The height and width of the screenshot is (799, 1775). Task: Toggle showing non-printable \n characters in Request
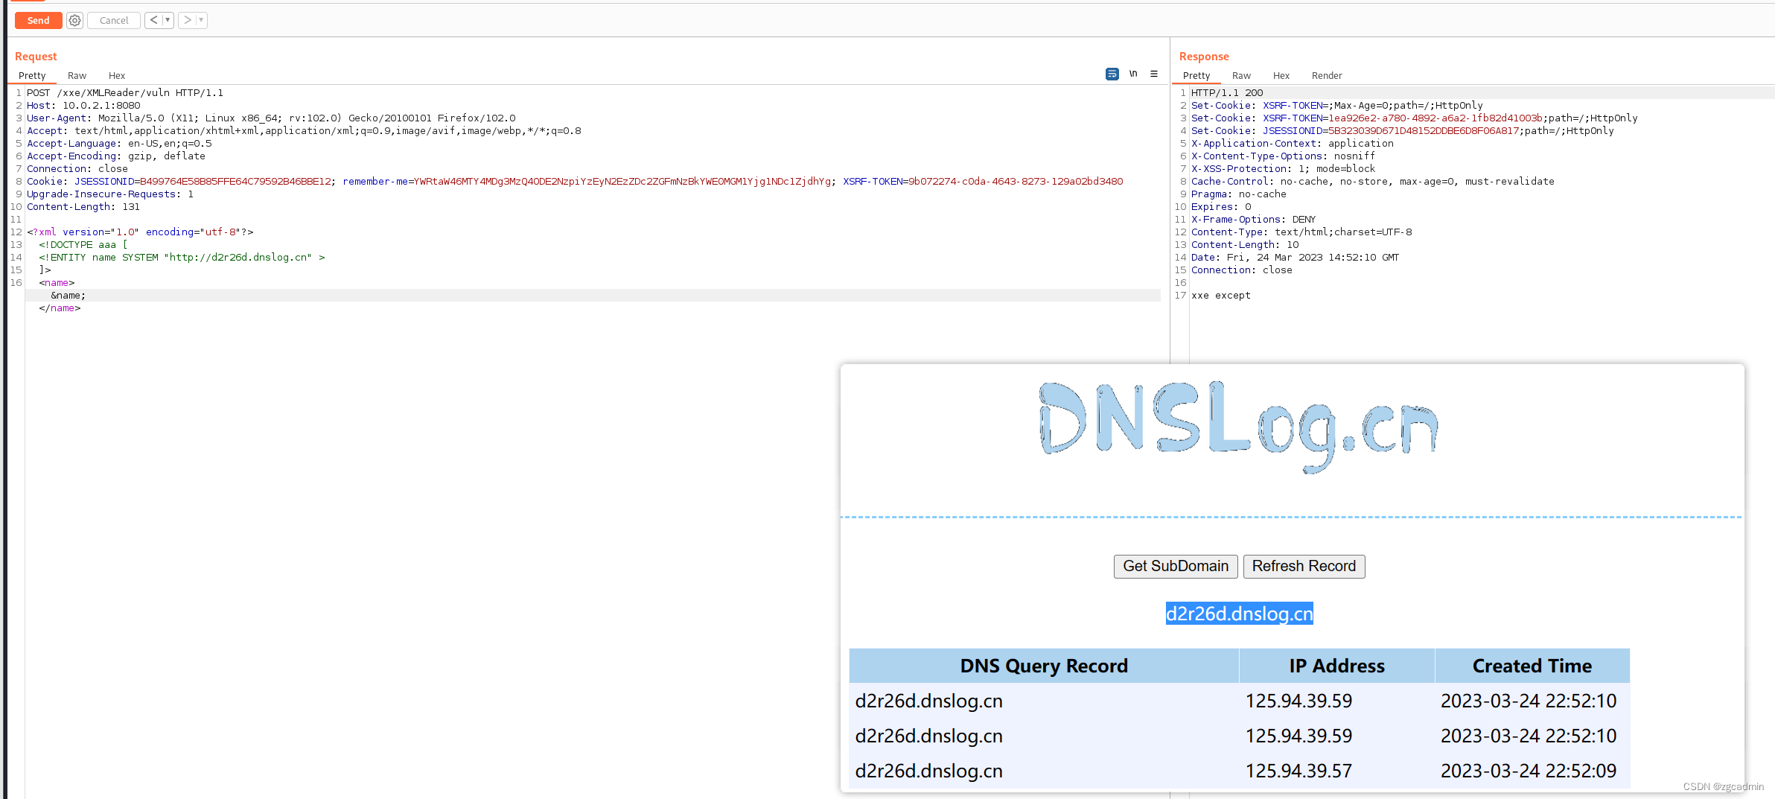pos(1133,74)
